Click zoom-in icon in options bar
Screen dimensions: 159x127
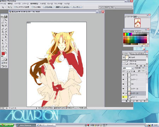[9, 7]
